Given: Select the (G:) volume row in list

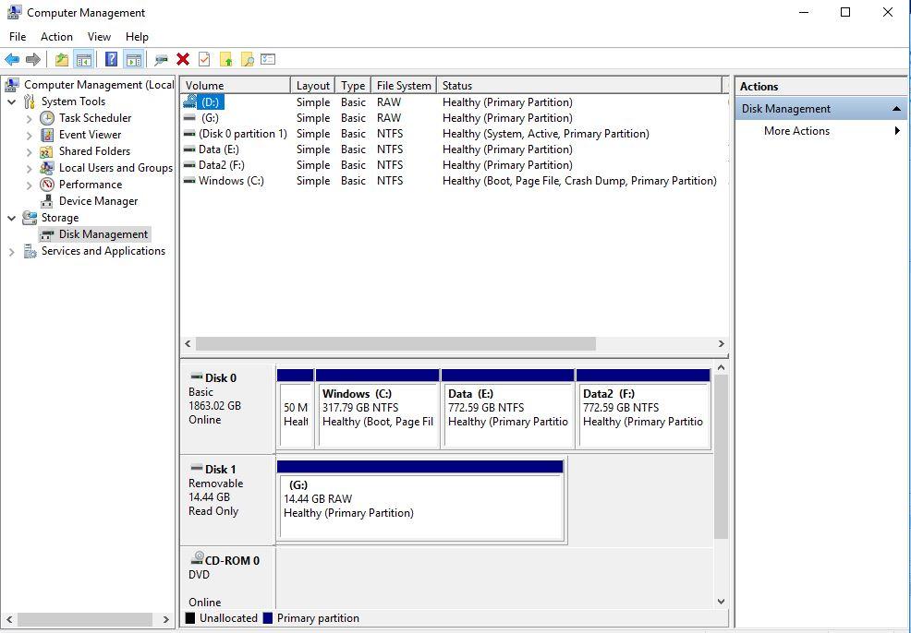Looking at the screenshot, I should (x=455, y=118).
